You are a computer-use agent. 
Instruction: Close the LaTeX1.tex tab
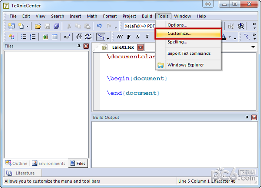141,47
